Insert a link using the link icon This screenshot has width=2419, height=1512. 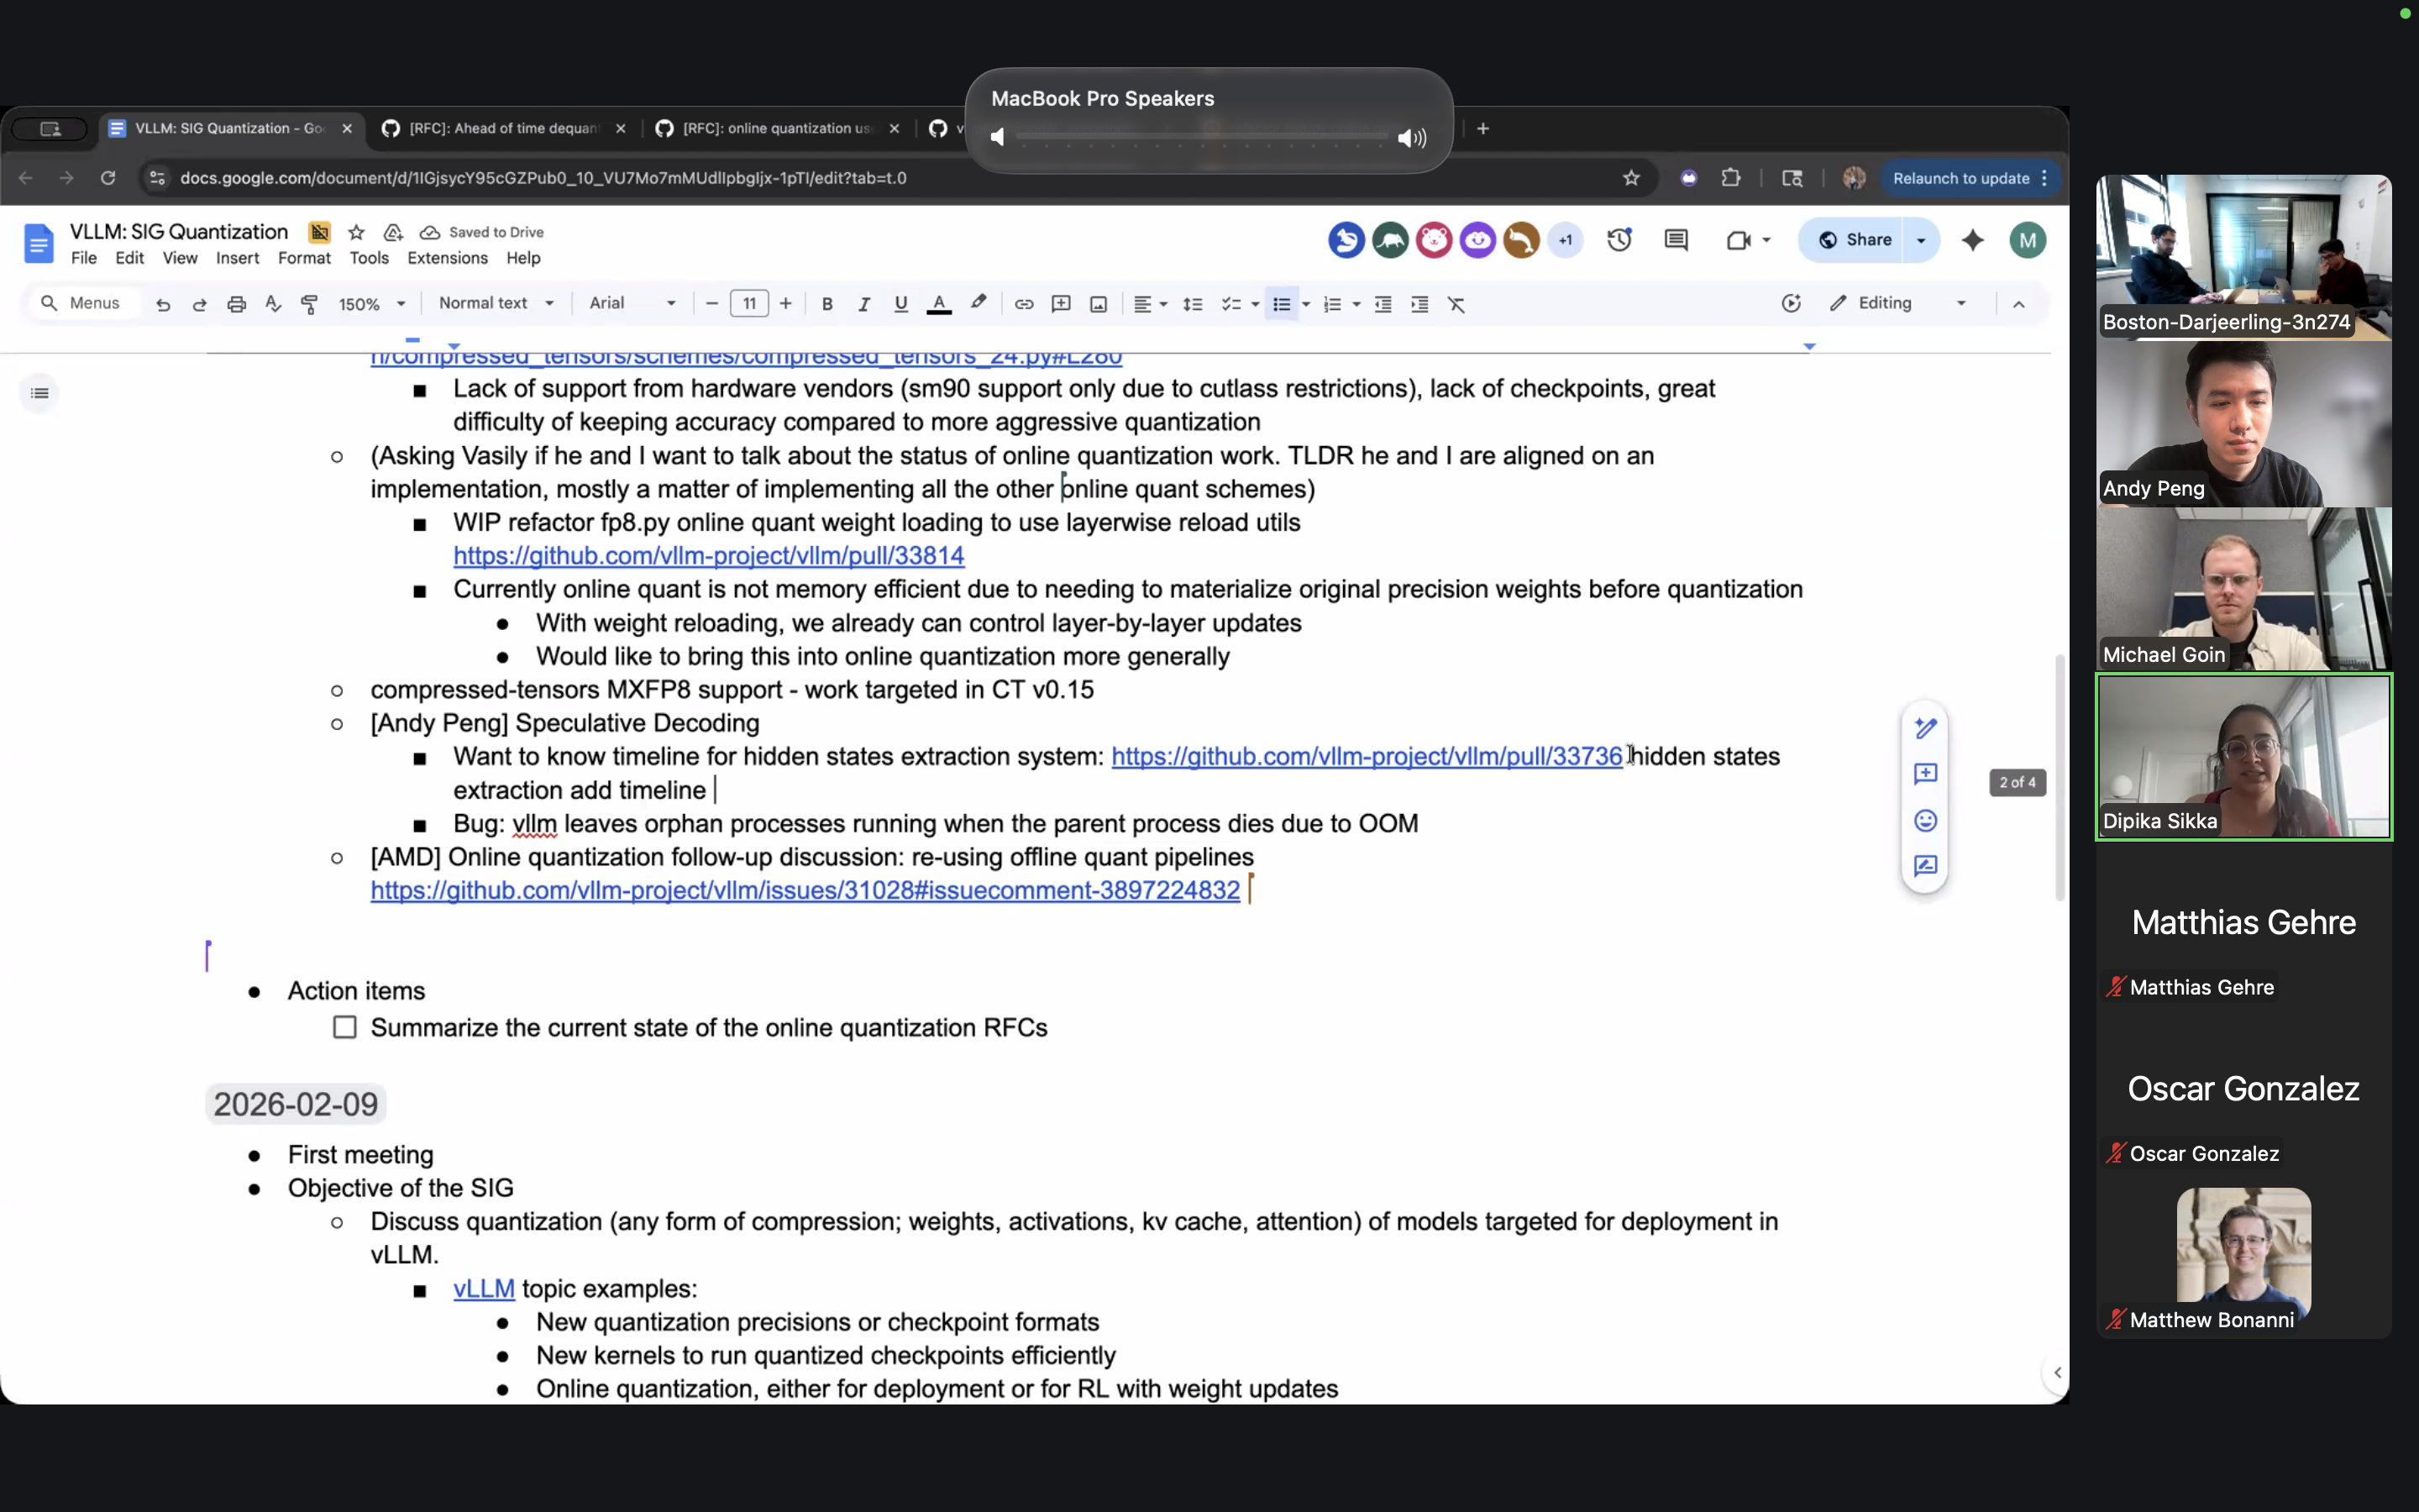pyautogui.click(x=1021, y=303)
